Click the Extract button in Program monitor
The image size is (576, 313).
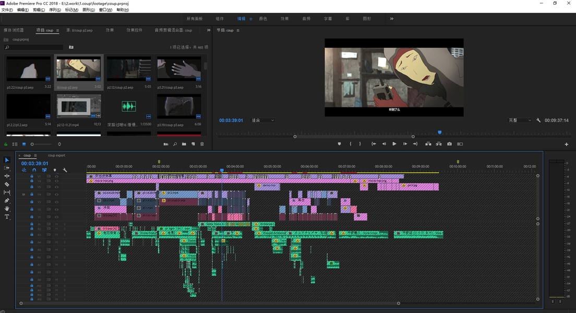(439, 144)
